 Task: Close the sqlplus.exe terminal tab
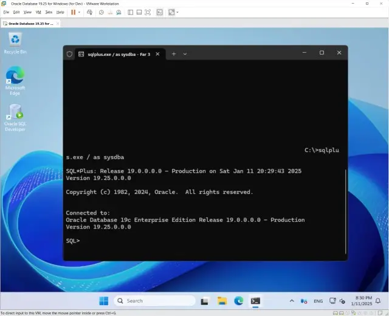[157, 54]
